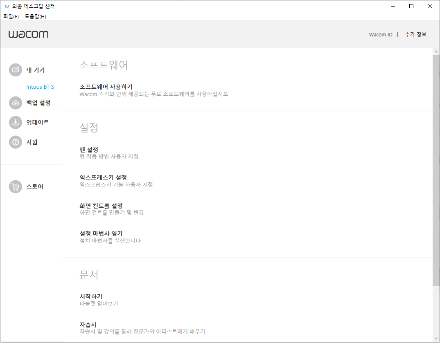Image resolution: width=440 pixels, height=343 pixels.
Task: Select 지원 in sidebar
Action: [x=32, y=142]
